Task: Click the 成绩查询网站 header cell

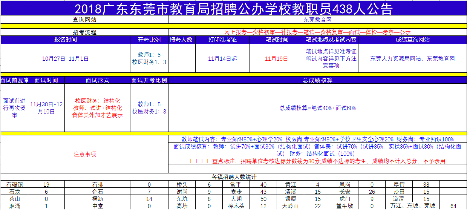Action: pyautogui.click(x=412, y=40)
